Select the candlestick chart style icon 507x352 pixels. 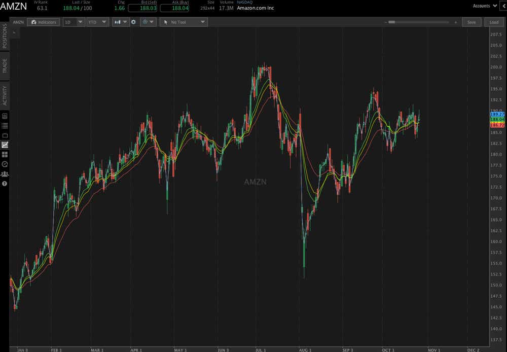[x=117, y=22]
